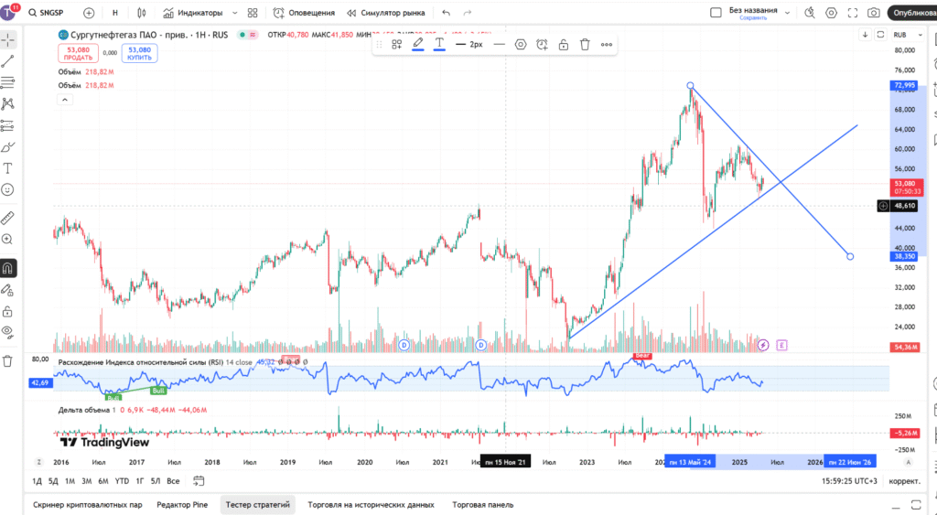Select the crosshair cursor tool
937x515 pixels.
7,40
